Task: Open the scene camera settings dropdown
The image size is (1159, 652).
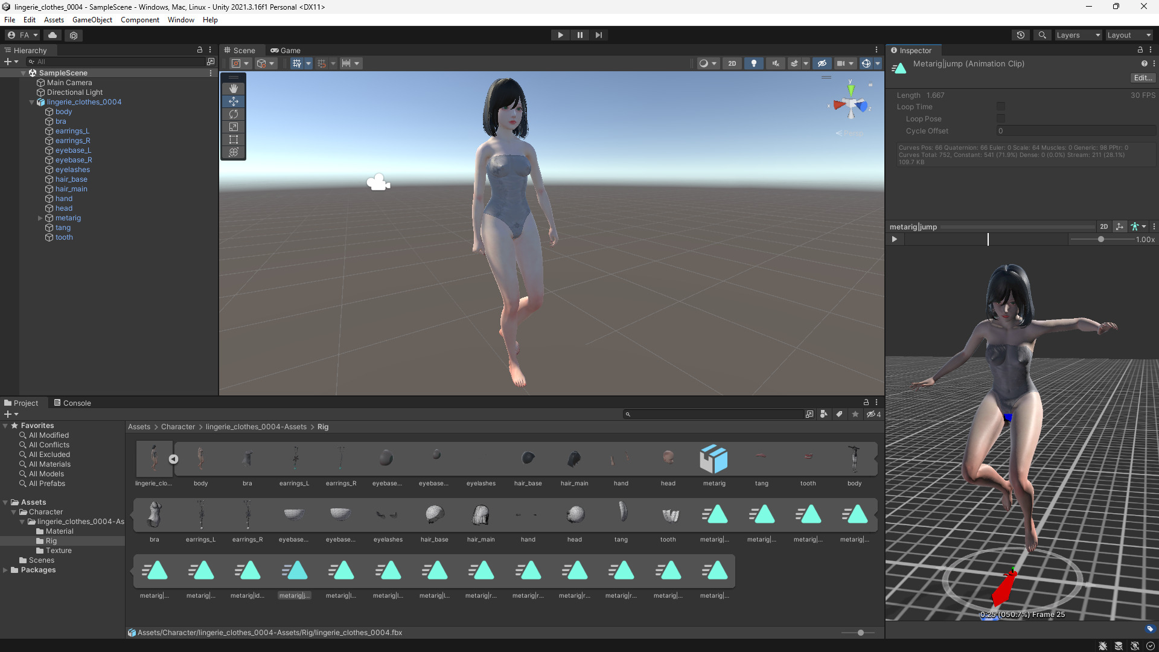Action: coord(845,63)
